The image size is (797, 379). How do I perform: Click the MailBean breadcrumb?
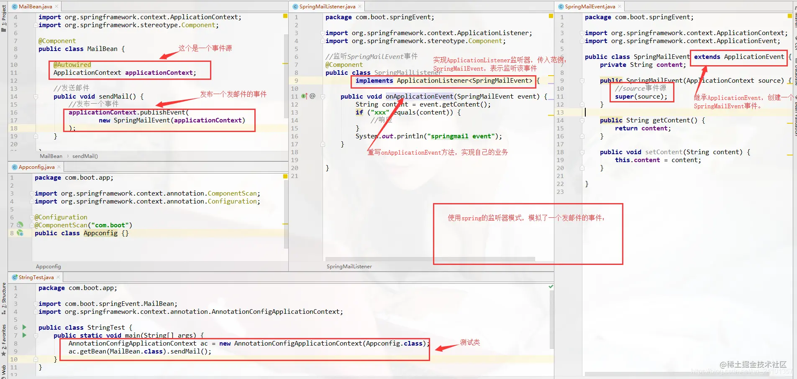51,156
